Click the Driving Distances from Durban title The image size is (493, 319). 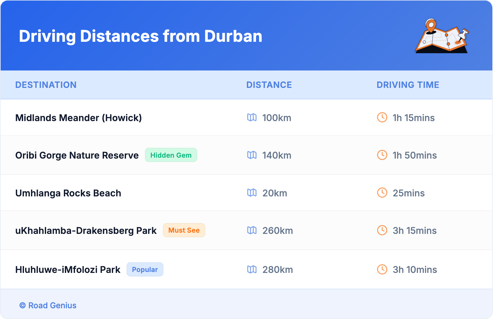[x=140, y=36]
